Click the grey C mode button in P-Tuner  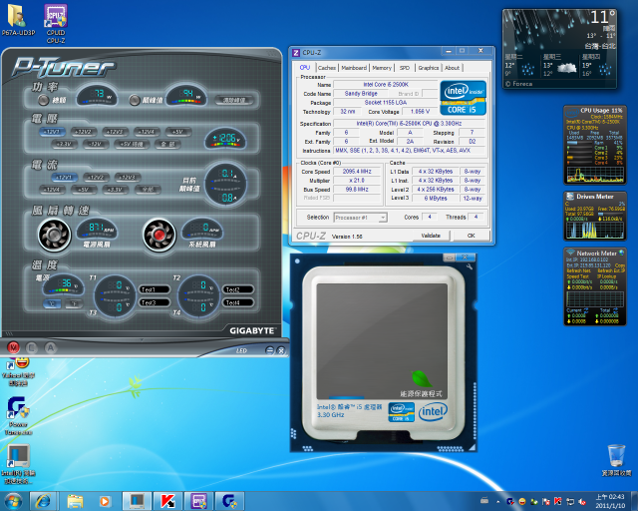pos(32,347)
